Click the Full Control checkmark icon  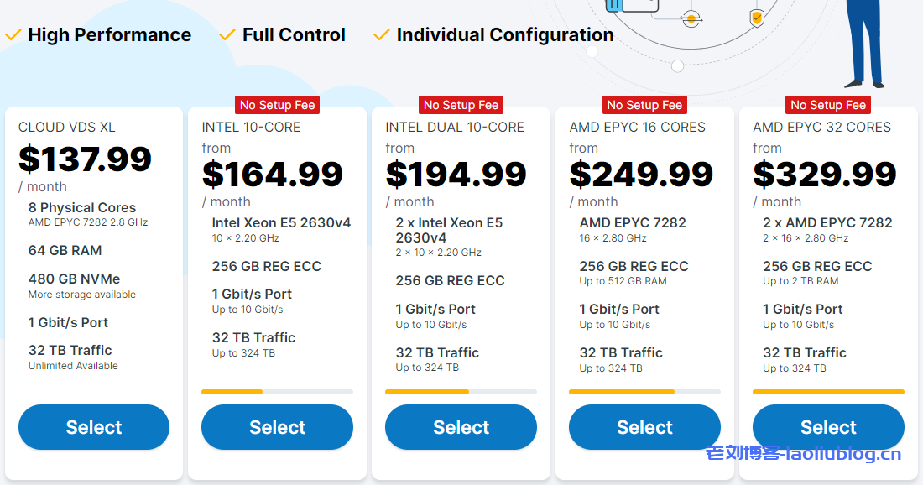coord(227,34)
